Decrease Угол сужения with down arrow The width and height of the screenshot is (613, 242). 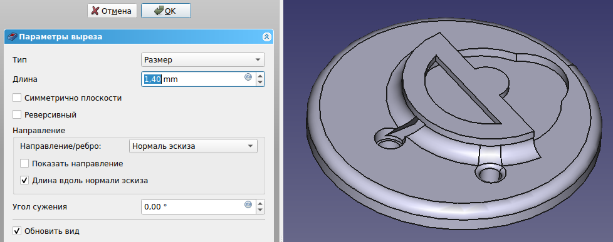click(x=260, y=210)
